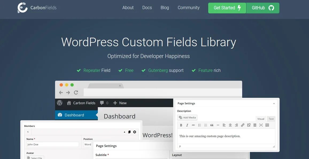Click the browser mockup reload icon
This screenshot has height=159, width=309.
pos(76,92)
